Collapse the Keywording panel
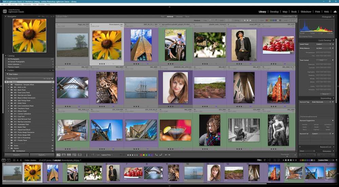Screen dimensions: 339x187 (333, 98)
